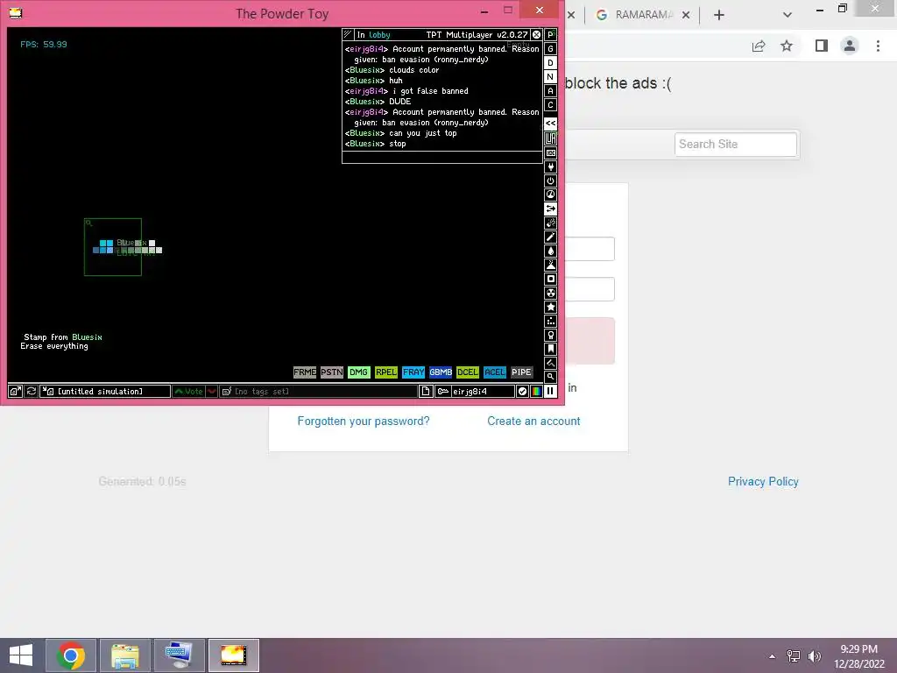
Task: Select the Radioactive category icon
Action: (x=550, y=293)
